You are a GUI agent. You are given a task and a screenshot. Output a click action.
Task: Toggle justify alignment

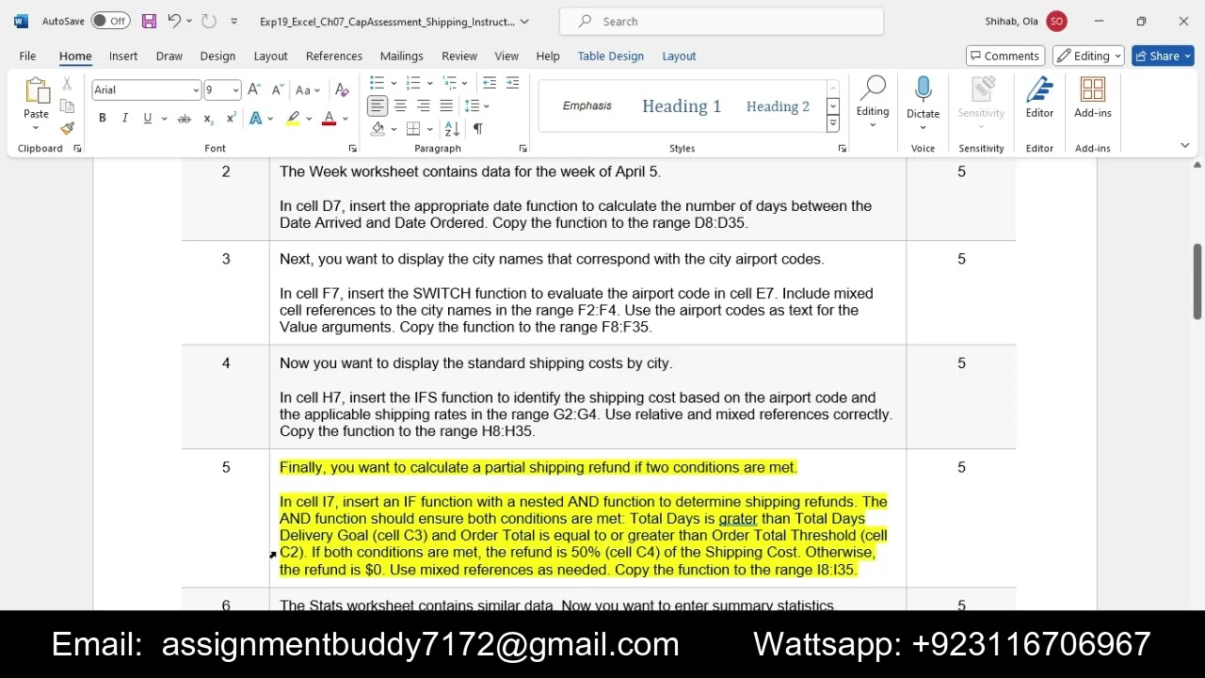click(x=446, y=105)
